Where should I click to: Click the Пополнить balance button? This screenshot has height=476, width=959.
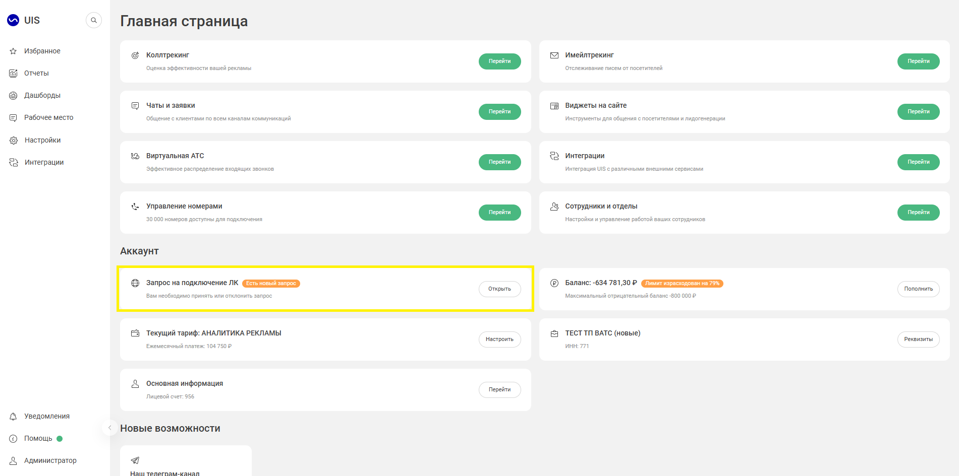click(918, 289)
